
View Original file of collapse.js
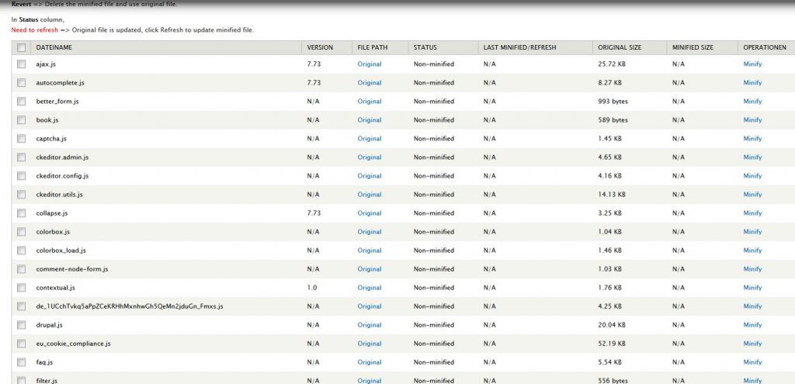coord(369,213)
